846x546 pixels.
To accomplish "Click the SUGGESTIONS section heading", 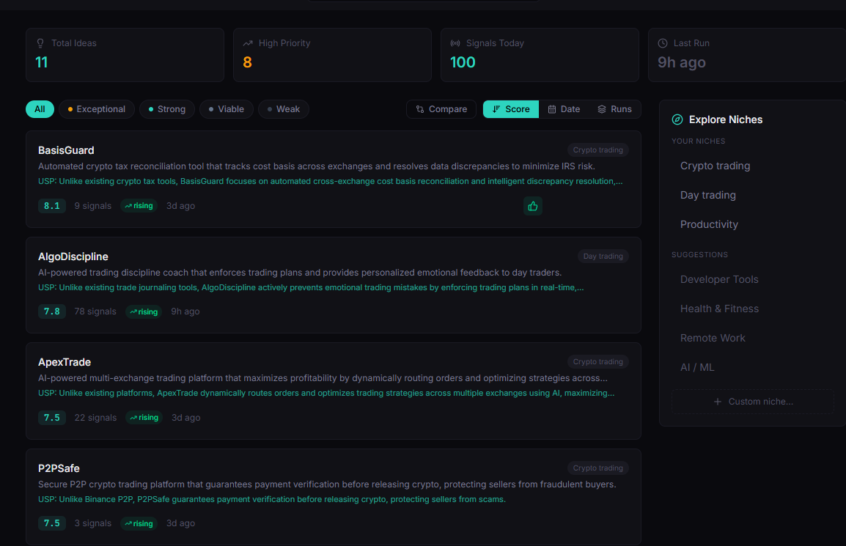I will click(700, 254).
